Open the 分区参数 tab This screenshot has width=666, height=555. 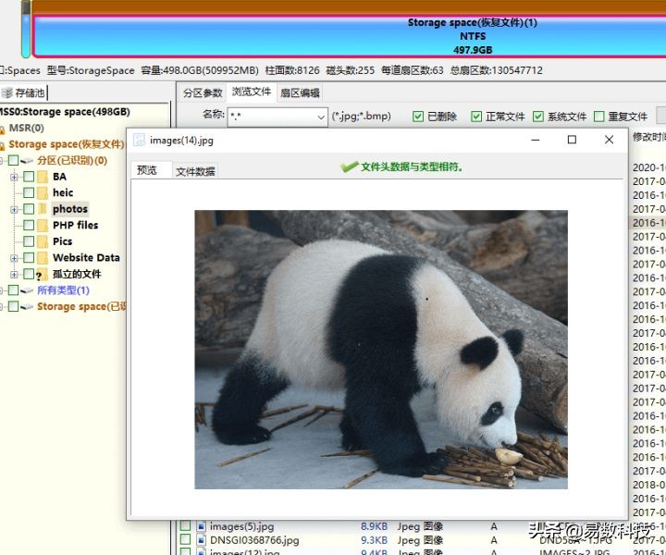[203, 93]
